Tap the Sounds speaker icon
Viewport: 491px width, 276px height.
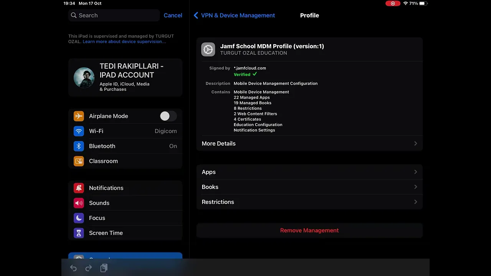(x=79, y=203)
